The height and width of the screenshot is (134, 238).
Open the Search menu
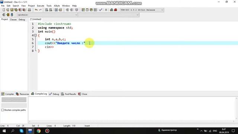click(x=16, y=6)
